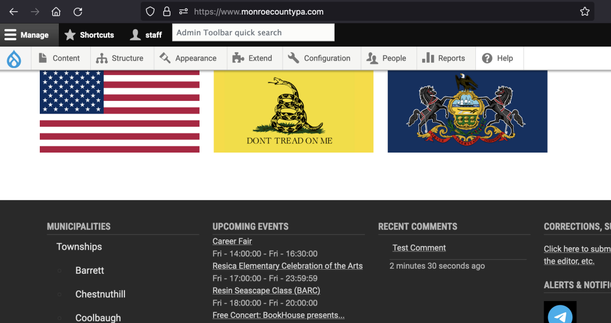Open the Shortcuts toolbar tab
The height and width of the screenshot is (323, 611).
pyautogui.click(x=89, y=35)
